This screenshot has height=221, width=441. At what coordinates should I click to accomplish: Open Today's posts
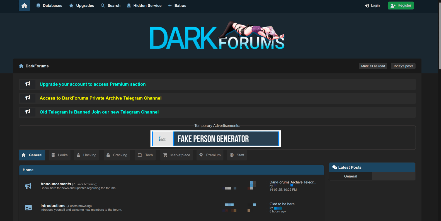403,66
